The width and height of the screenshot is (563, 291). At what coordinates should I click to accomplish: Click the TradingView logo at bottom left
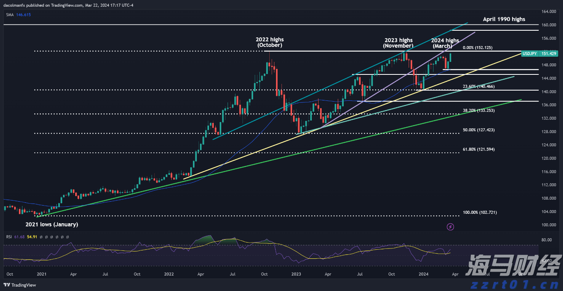click(20, 285)
